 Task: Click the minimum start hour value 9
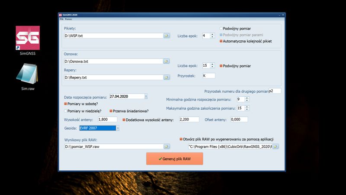pos(241,100)
